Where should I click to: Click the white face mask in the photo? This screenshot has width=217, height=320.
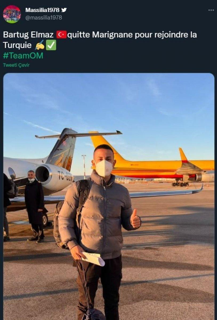tap(104, 168)
